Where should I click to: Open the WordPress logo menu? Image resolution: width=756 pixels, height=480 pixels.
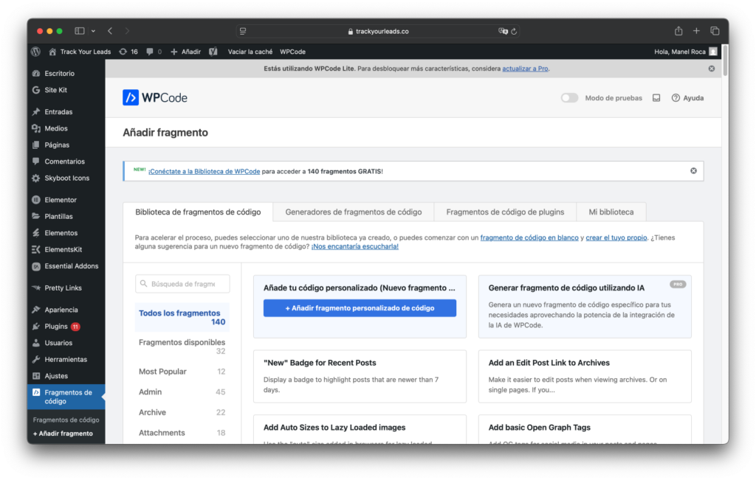click(x=36, y=52)
